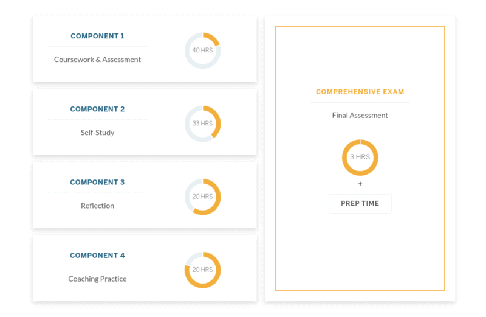Select the COMPONENT 4 heading

coord(97,256)
